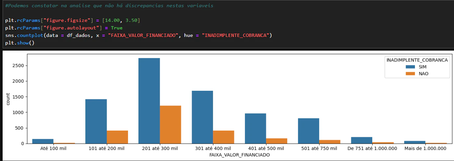
Task: Click the figure.autolayout True value
Action: coord(117,28)
